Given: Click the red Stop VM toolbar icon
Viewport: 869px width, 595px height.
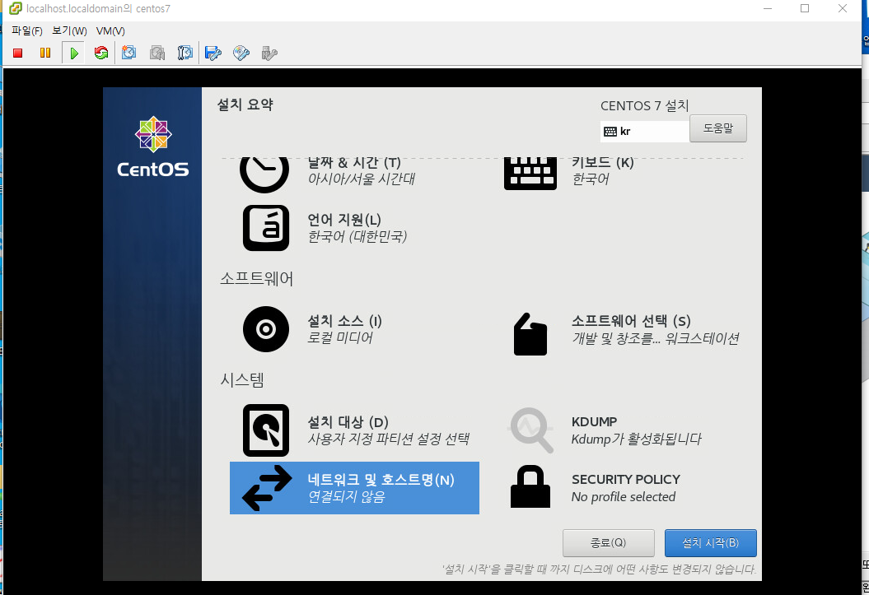Looking at the screenshot, I should (x=18, y=53).
